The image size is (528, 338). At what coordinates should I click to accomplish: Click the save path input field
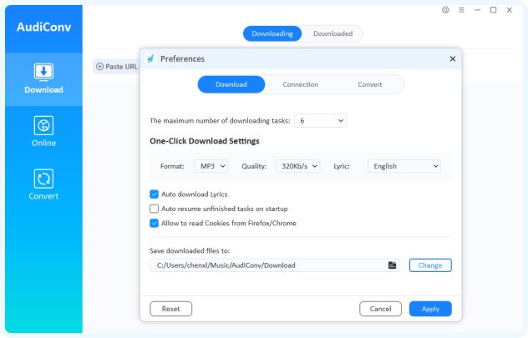(274, 265)
